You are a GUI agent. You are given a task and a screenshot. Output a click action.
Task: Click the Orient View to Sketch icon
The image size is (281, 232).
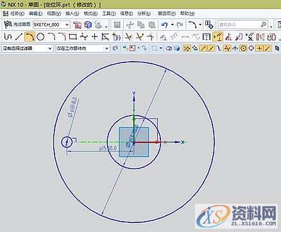[77, 25]
